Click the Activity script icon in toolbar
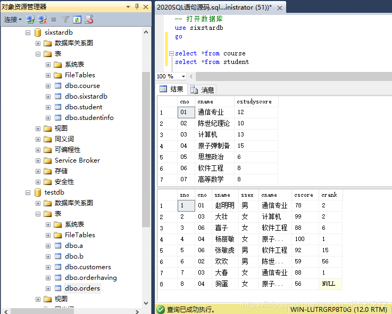 pyautogui.click(x=89, y=20)
